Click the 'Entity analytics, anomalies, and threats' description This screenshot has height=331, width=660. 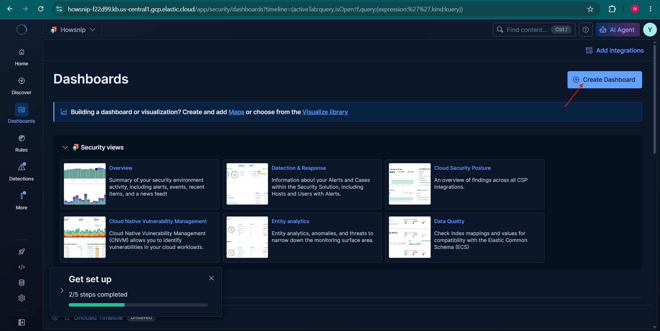point(322,237)
